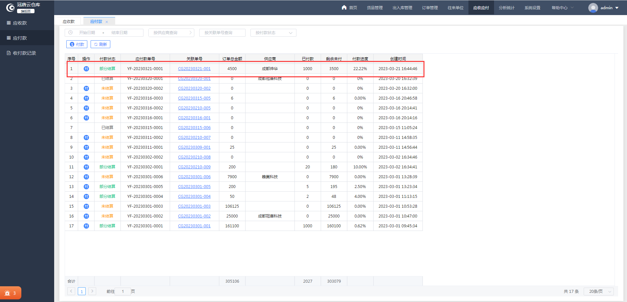The image size is (627, 302).
Task: Click the total amount 305106 in summary row
Action: point(232,281)
